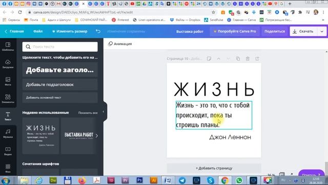Open the Шаблоны templates sidebar tab
328x185 pixels.
[x=8, y=47]
